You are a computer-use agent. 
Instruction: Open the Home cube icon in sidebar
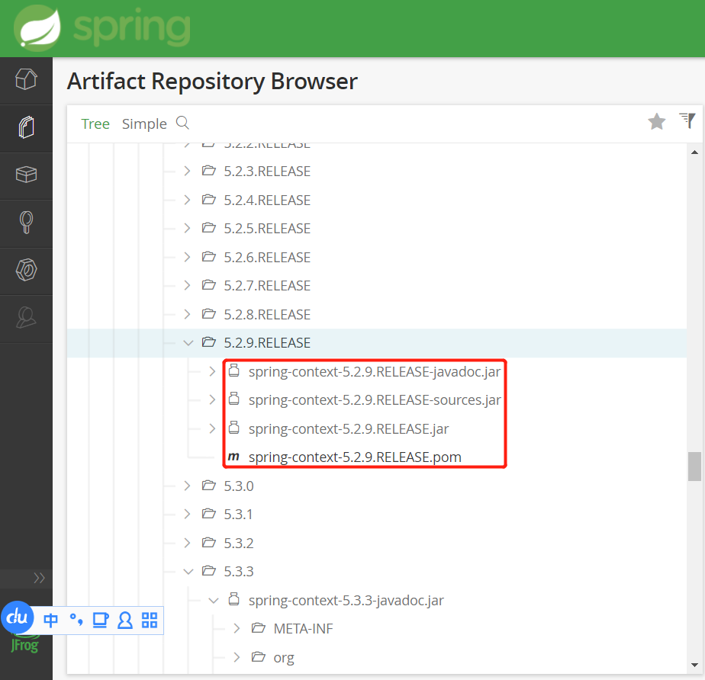[26, 79]
